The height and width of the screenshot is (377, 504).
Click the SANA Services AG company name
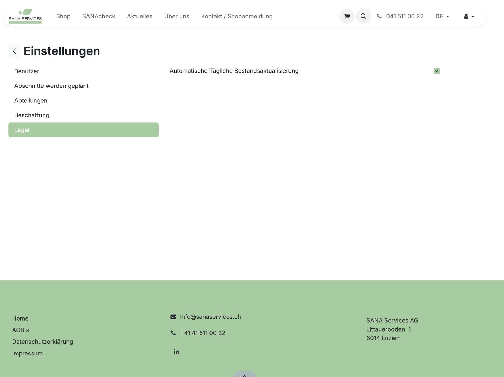(392, 321)
